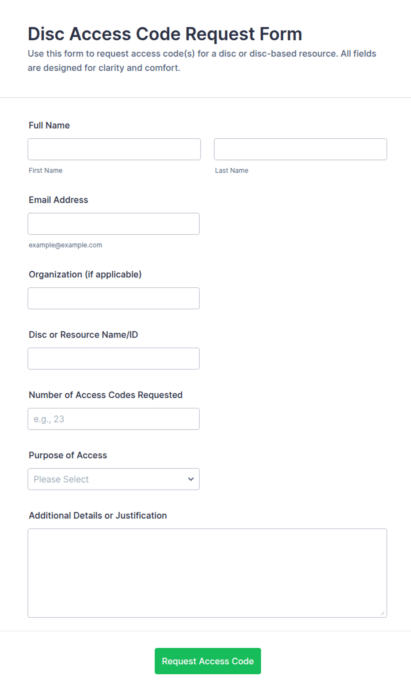Select the Organization input field
Screen dimensions: 411x696
(114, 298)
